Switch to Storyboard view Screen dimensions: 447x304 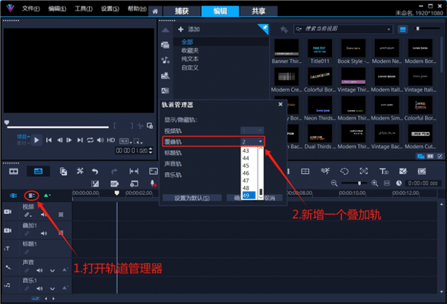tap(13, 171)
